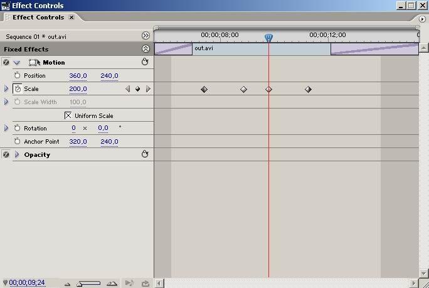Screen dimensions: 429x288
Task: Add or remove a Scale keyframe
Action: click(x=138, y=89)
